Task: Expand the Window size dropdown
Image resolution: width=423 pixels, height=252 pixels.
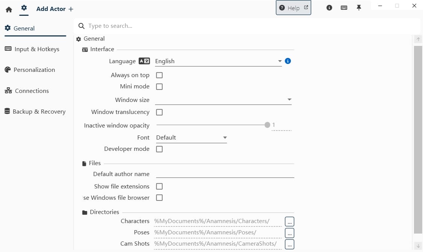Action: [223, 100]
